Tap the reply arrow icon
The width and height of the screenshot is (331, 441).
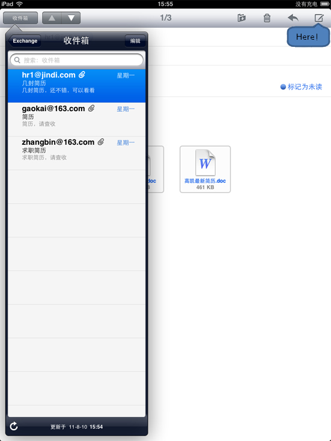(x=293, y=18)
